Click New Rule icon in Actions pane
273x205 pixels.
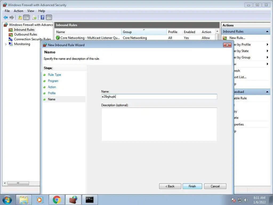(x=225, y=38)
